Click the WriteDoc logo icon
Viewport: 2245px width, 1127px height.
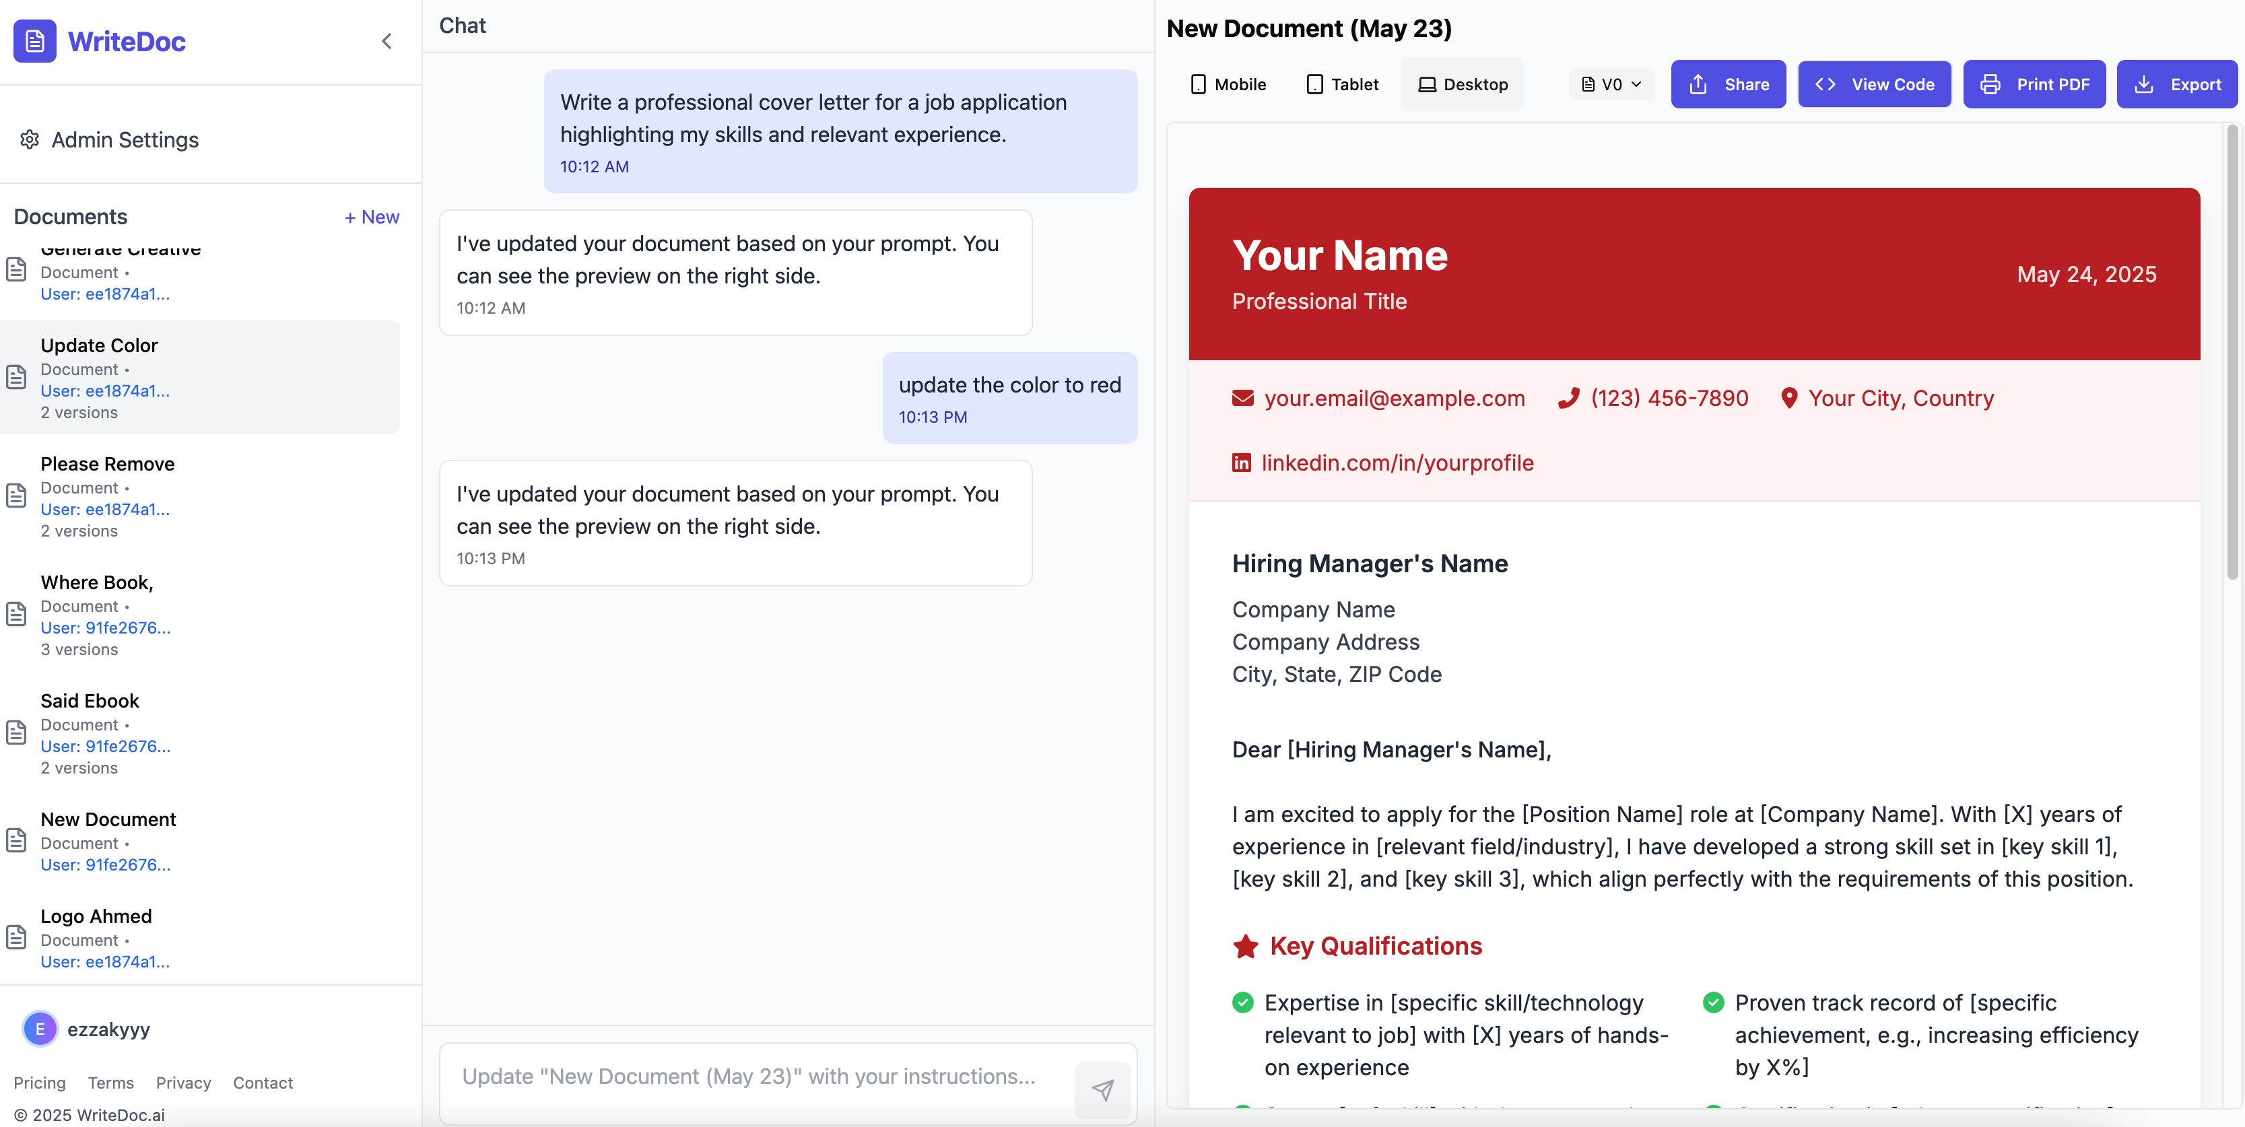(x=35, y=41)
